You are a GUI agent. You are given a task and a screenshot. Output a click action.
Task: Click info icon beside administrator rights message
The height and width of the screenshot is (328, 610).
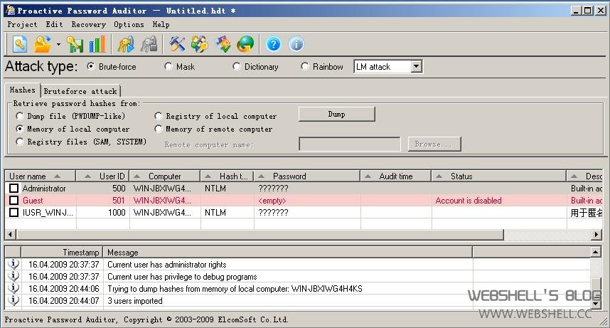pyautogui.click(x=14, y=264)
